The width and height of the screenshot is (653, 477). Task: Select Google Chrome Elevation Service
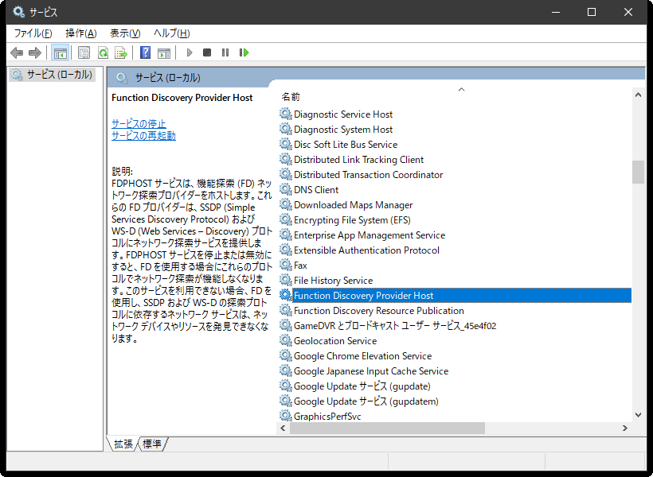[362, 356]
